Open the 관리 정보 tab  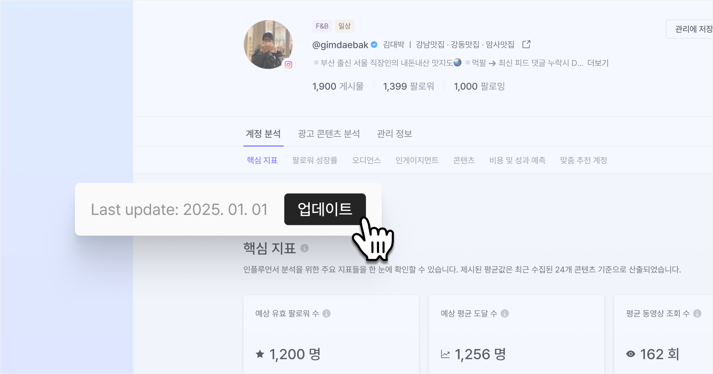click(x=395, y=134)
